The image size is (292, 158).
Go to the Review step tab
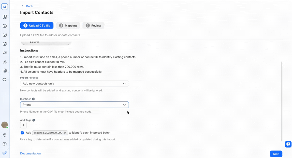coord(93,25)
